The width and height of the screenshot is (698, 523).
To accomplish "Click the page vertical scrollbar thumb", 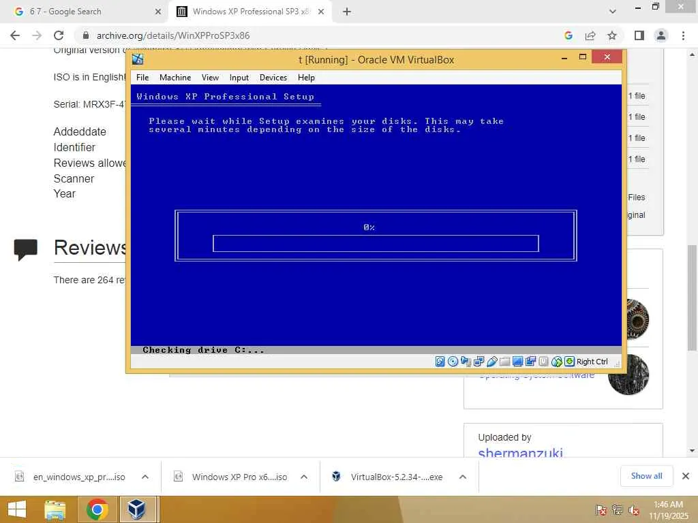I will point(692,298).
